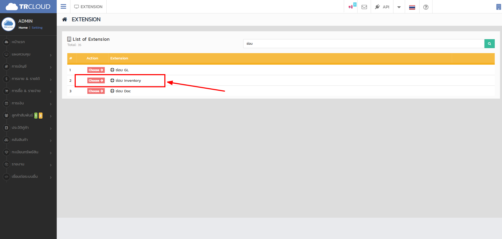Choose the ซ่อม GL extension
The width and height of the screenshot is (502, 239).
pos(96,70)
